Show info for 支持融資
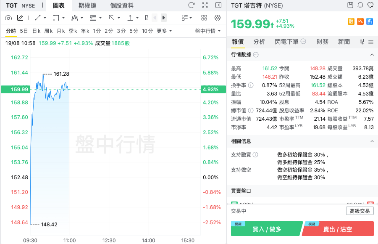378x244 pixels. click(255, 155)
